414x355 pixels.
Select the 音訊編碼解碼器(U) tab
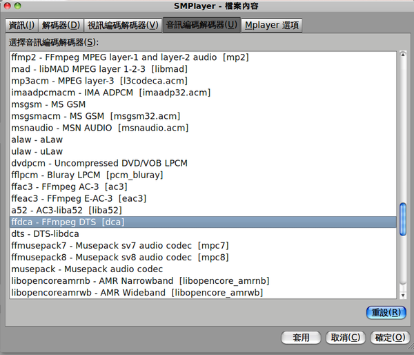pos(201,25)
